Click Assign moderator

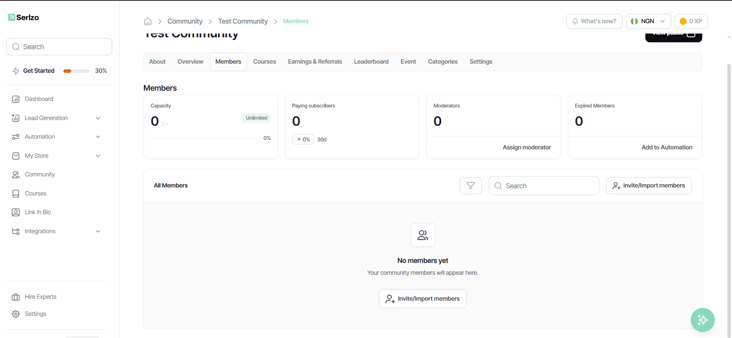(527, 147)
